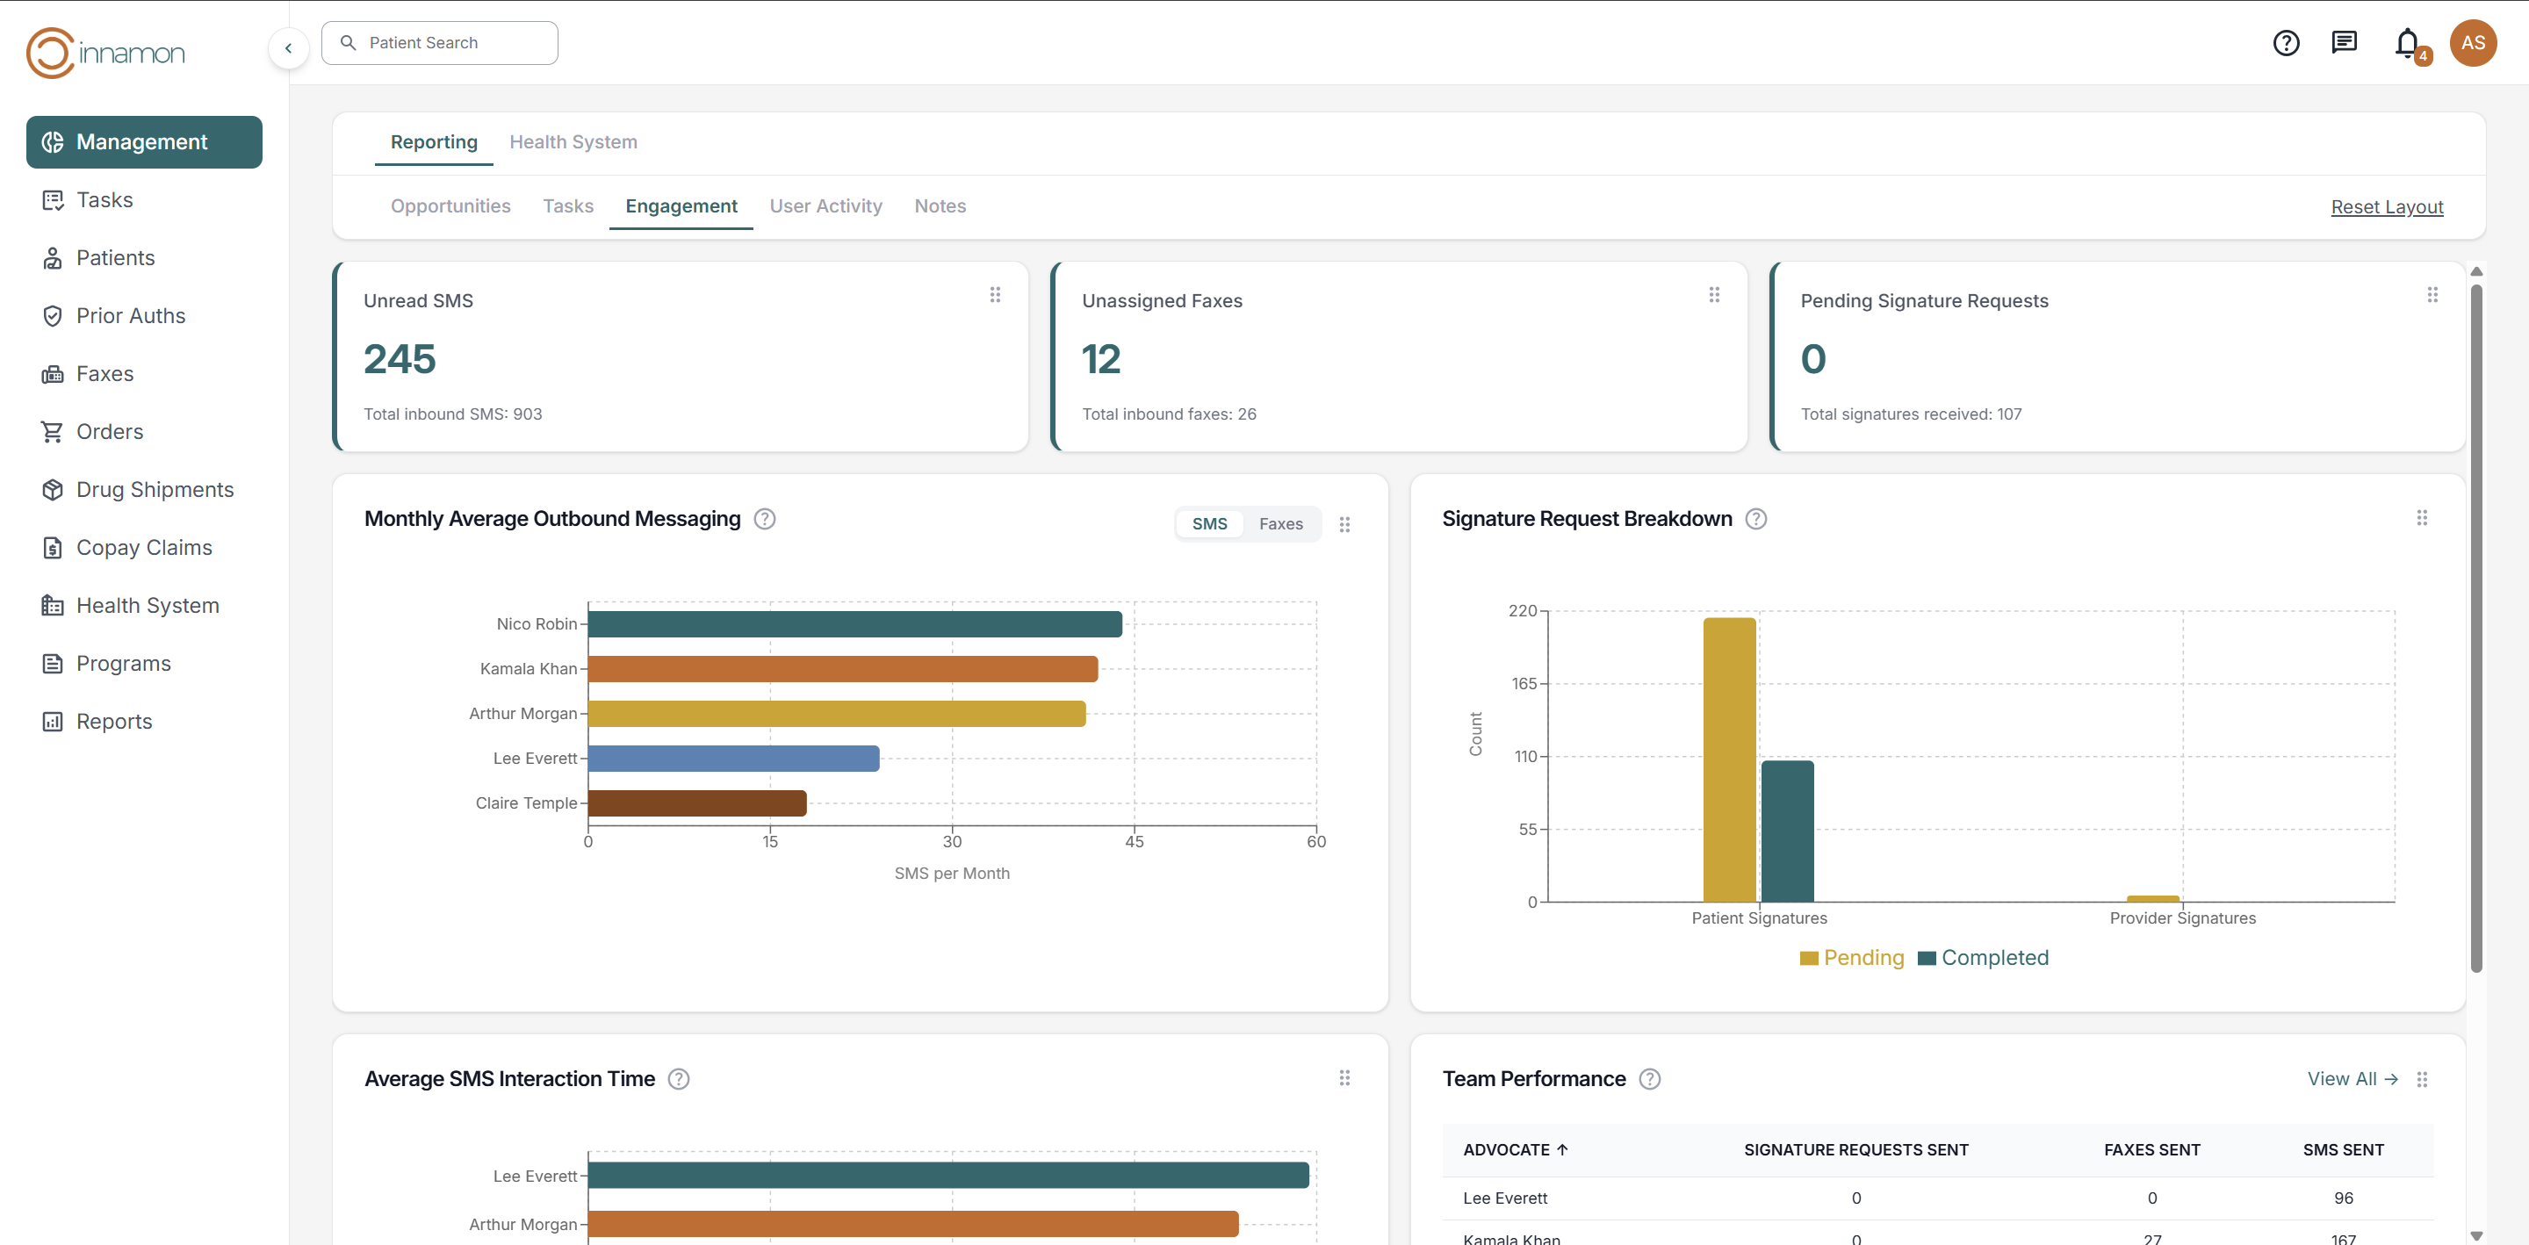Open Prior Auths in sidebar
Screen dimensions: 2529x1245
131,315
